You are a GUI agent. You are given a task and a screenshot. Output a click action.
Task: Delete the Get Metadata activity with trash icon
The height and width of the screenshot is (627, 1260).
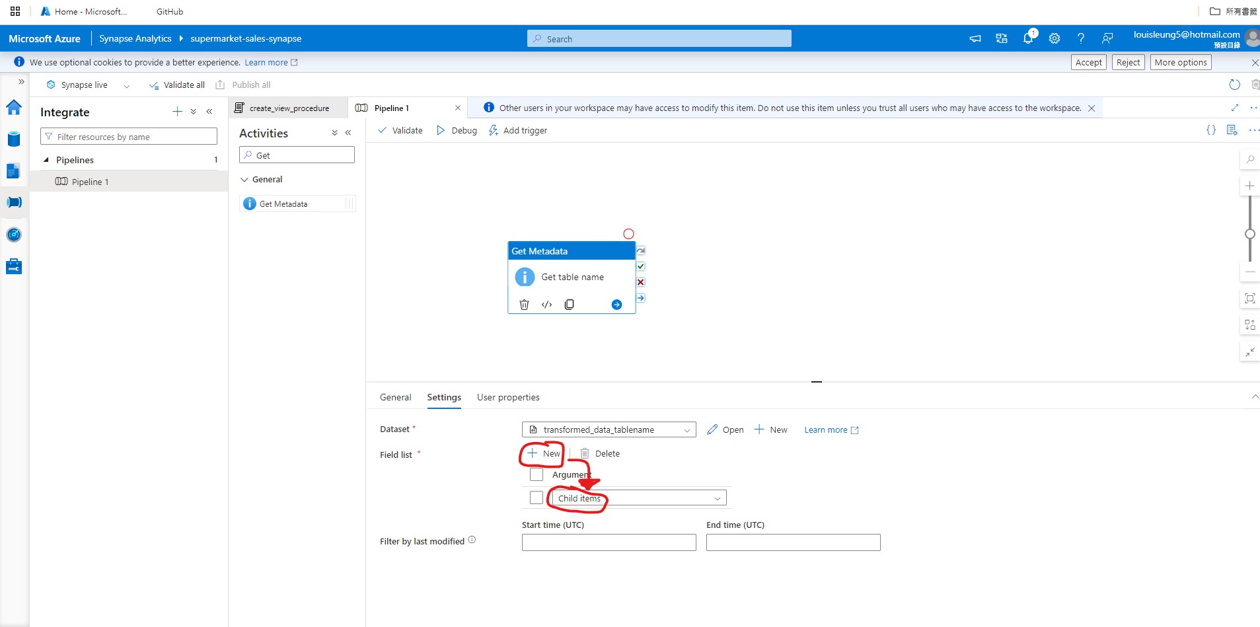524,304
